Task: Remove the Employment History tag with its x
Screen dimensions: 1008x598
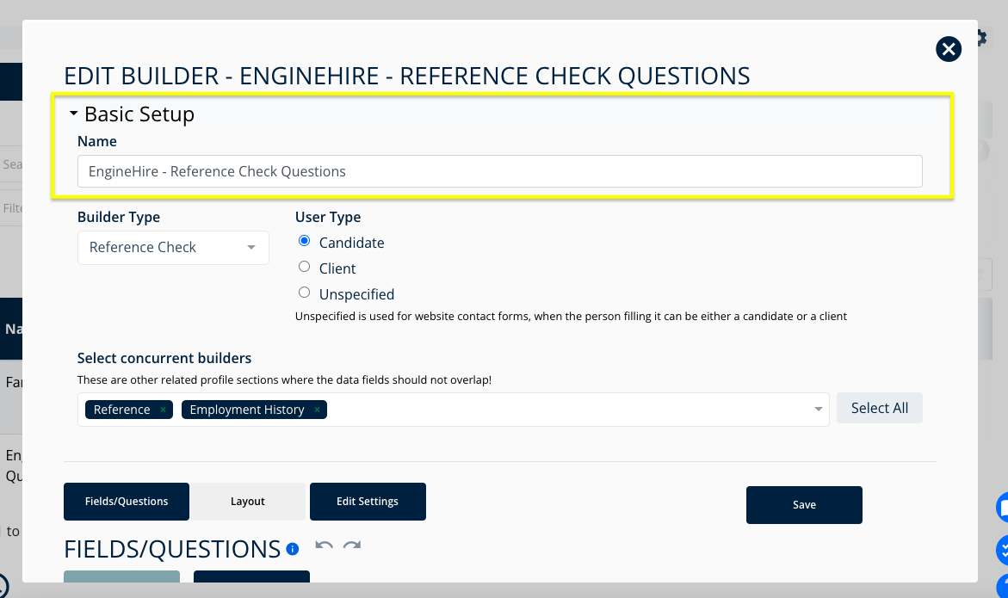Action: click(x=317, y=410)
